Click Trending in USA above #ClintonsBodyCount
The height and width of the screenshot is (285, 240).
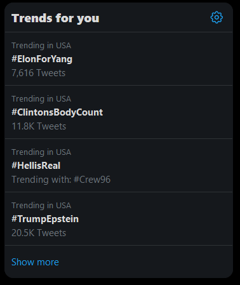[41, 99]
